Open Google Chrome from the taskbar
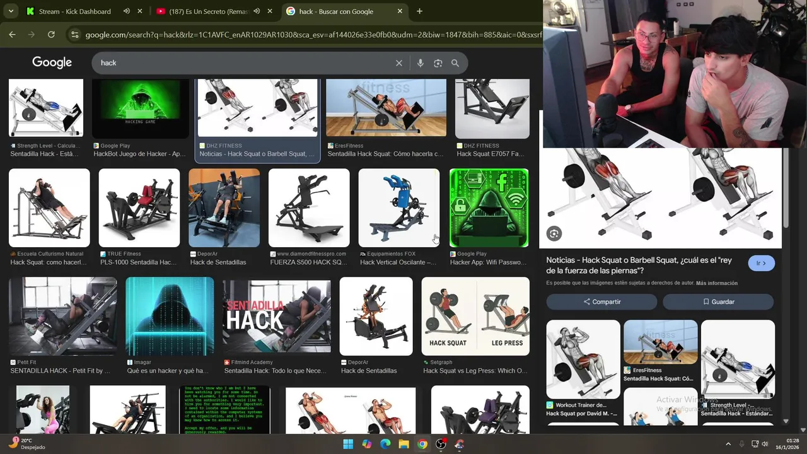Image resolution: width=807 pixels, height=454 pixels. (422, 444)
